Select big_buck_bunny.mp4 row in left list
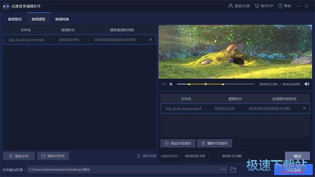The image size is (315, 177). tap(80, 40)
